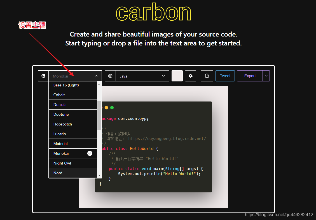Select the Material theme
316x220 pixels.
click(73, 144)
